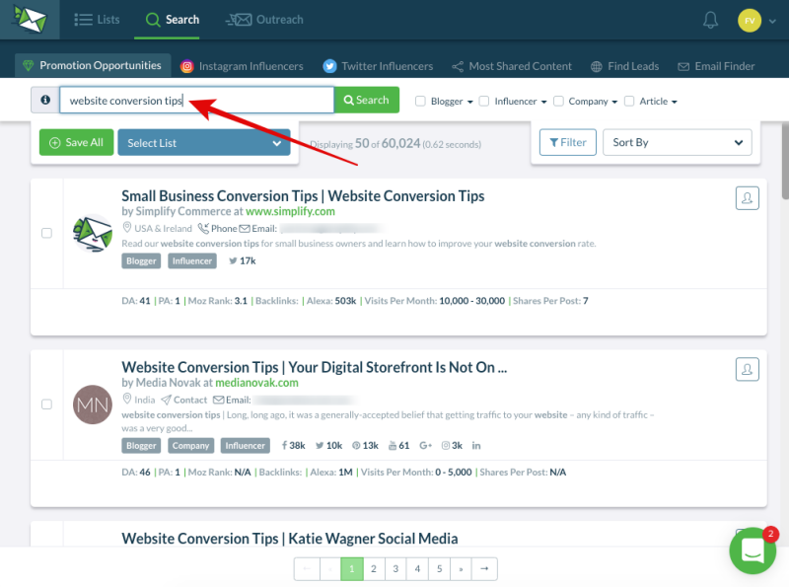The width and height of the screenshot is (789, 587).
Task: Open the add-contact icon for Small Business Conversion Tips
Action: 747,198
